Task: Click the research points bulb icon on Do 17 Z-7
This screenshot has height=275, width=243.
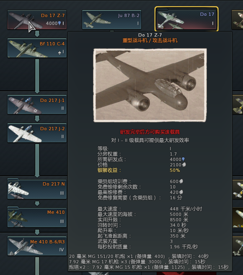Action: click(59, 23)
